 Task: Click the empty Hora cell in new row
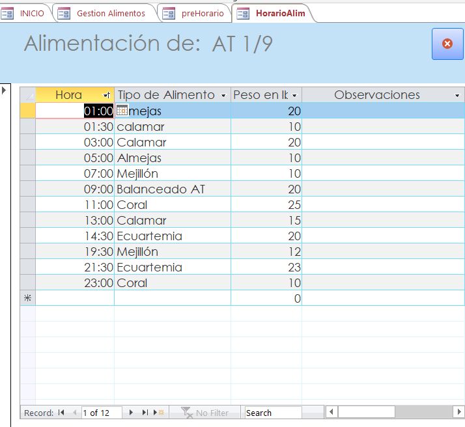click(x=75, y=298)
